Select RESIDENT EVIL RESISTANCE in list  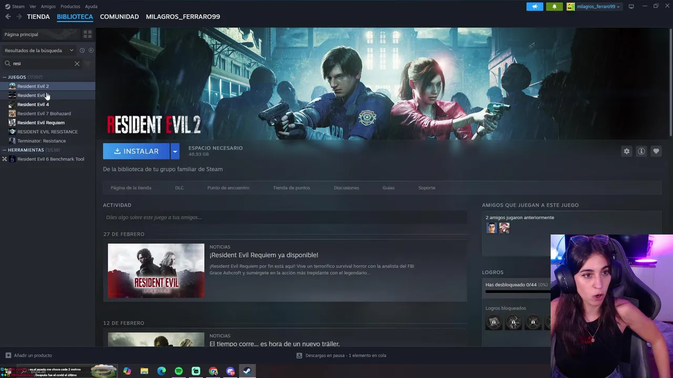[x=47, y=132]
